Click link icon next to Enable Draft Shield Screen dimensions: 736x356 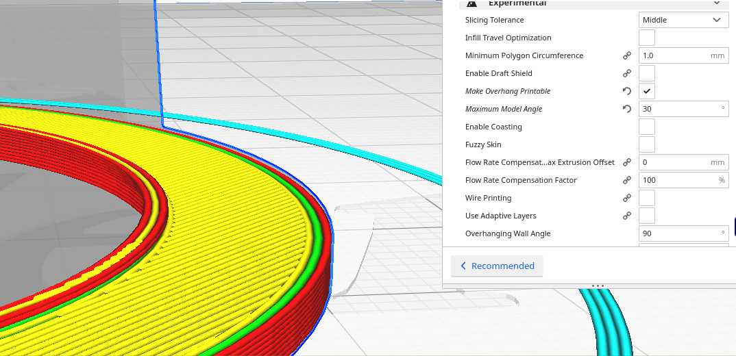click(626, 73)
